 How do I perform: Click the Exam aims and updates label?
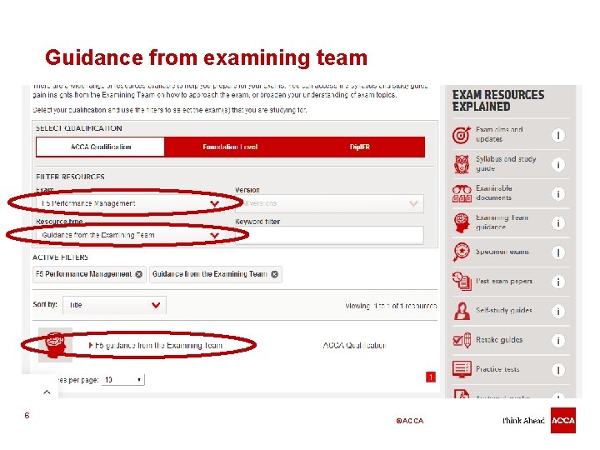pyautogui.click(x=499, y=134)
